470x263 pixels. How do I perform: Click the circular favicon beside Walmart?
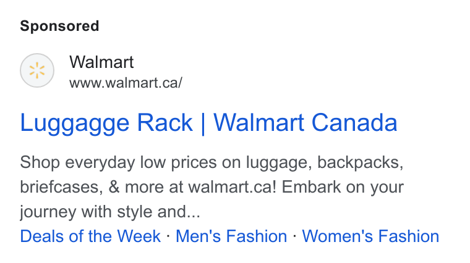37,70
